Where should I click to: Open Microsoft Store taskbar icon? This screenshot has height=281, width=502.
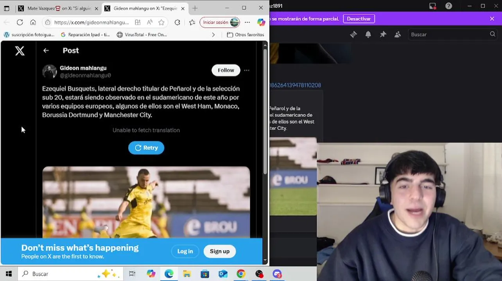(x=205, y=274)
